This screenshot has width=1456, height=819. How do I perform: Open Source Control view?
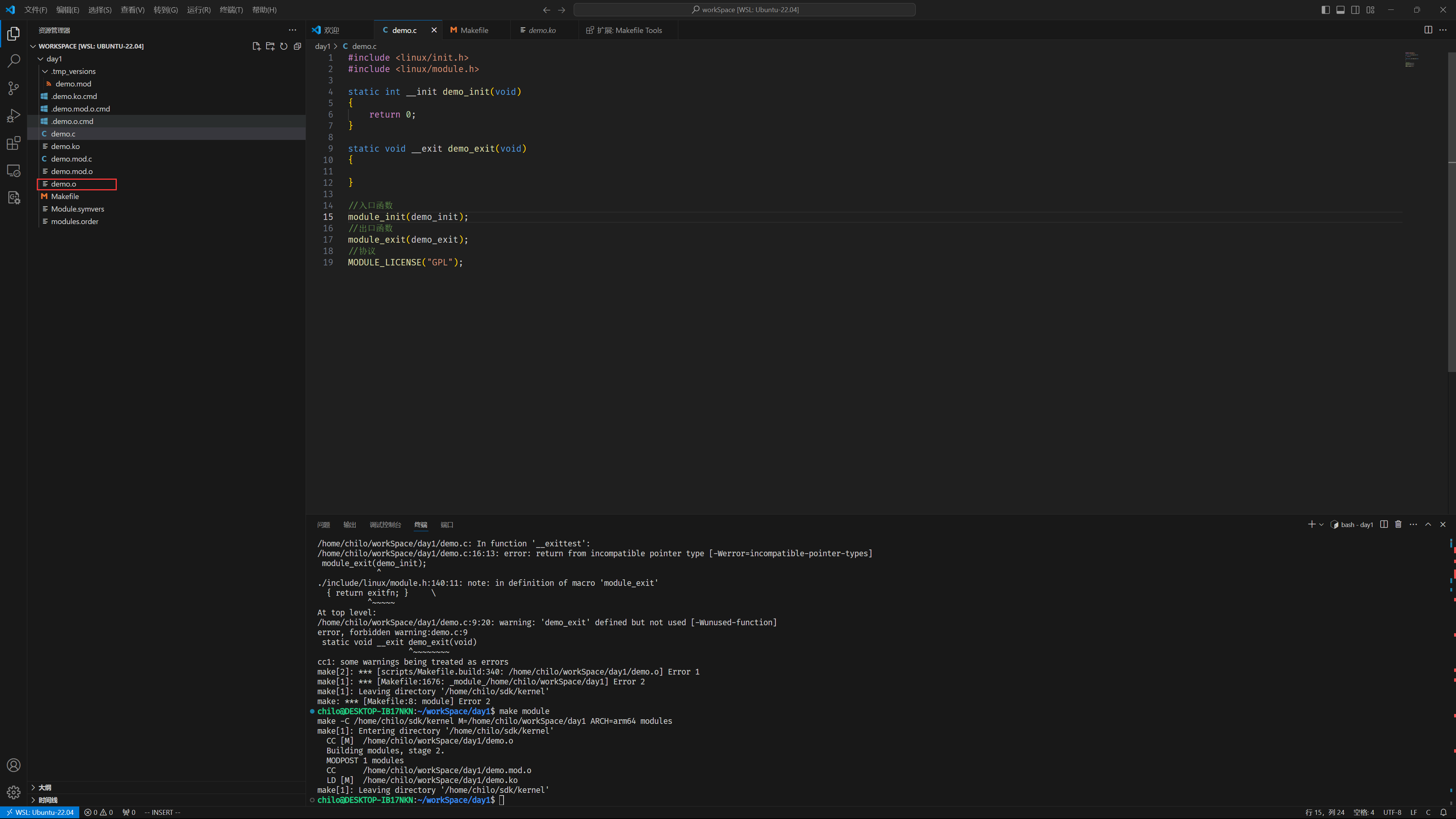(x=14, y=88)
